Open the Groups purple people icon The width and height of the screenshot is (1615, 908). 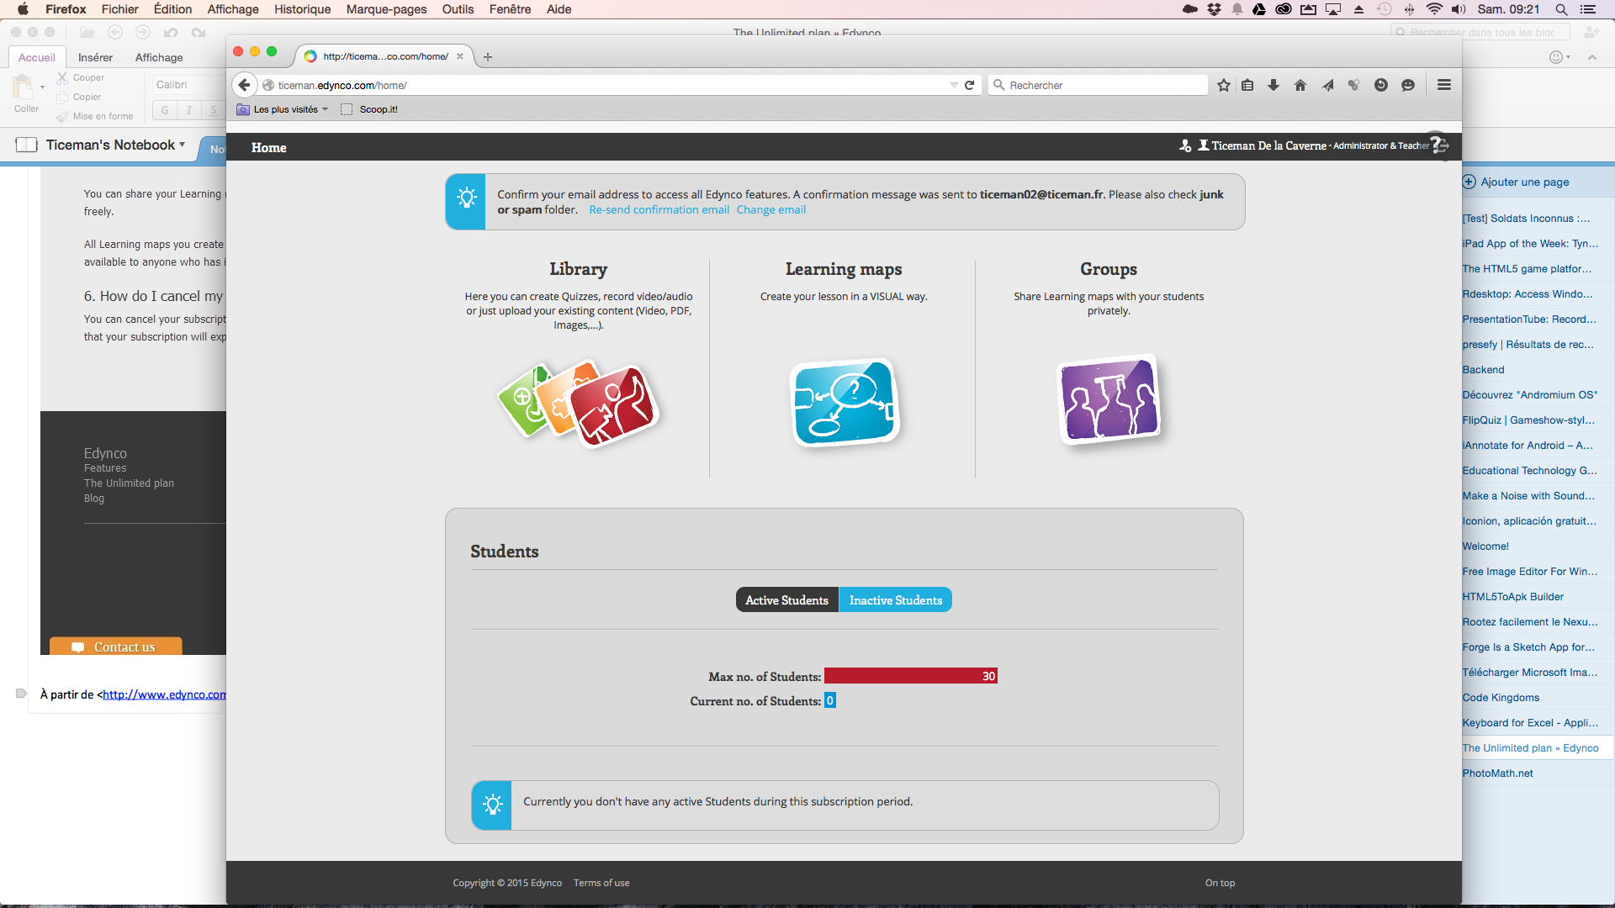[x=1109, y=400]
